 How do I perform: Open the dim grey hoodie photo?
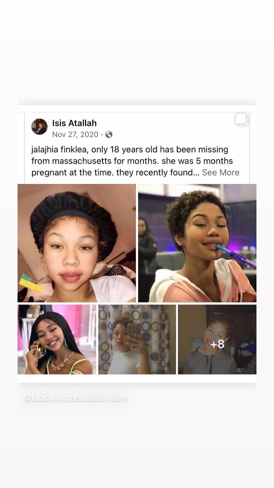tap(217, 339)
